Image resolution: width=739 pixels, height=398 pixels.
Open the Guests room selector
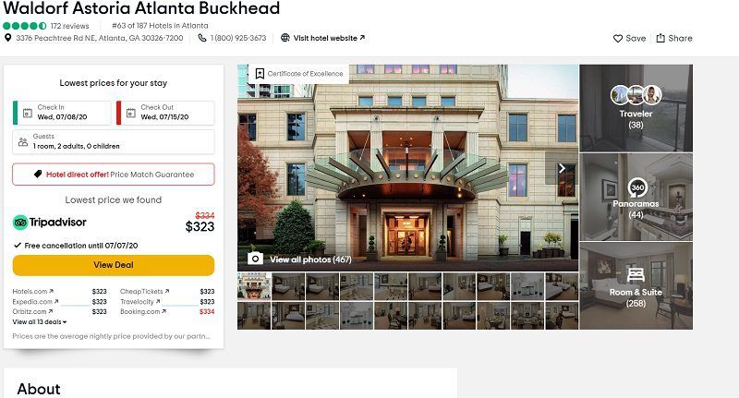coord(113,142)
